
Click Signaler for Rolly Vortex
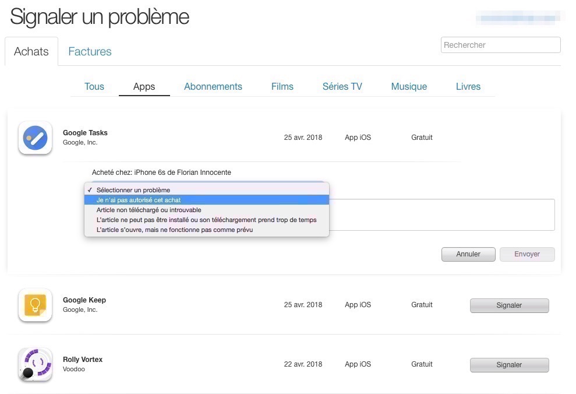pos(509,365)
